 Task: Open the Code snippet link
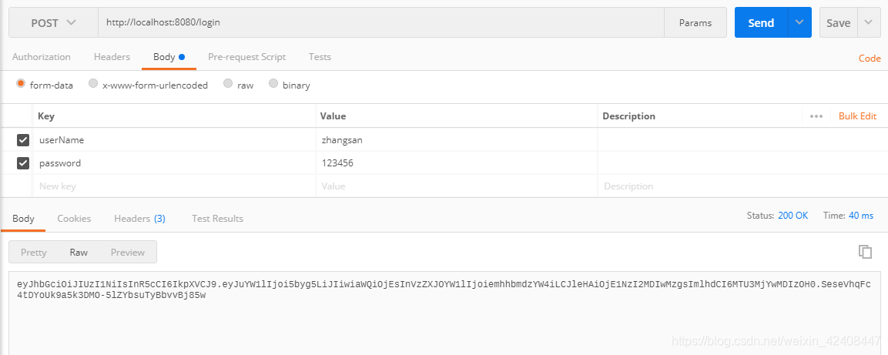(x=870, y=59)
